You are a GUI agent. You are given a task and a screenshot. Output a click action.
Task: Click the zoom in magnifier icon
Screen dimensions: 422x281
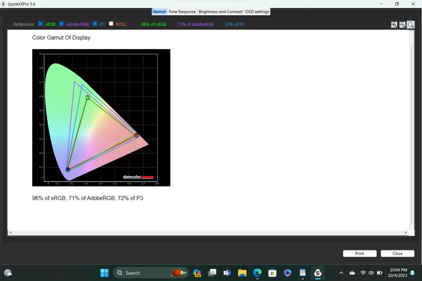[395, 25]
